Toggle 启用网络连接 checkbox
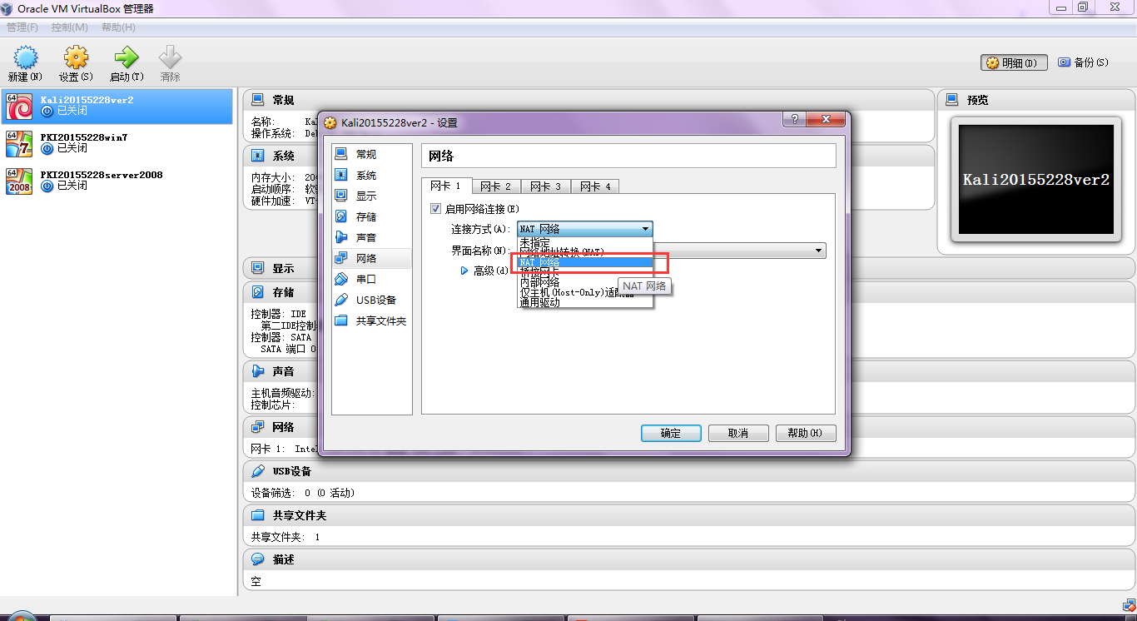The height and width of the screenshot is (621, 1137). pos(435,209)
